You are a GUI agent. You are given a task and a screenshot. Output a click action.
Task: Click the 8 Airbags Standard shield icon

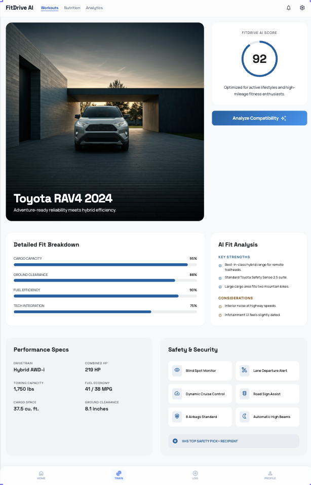(177, 417)
